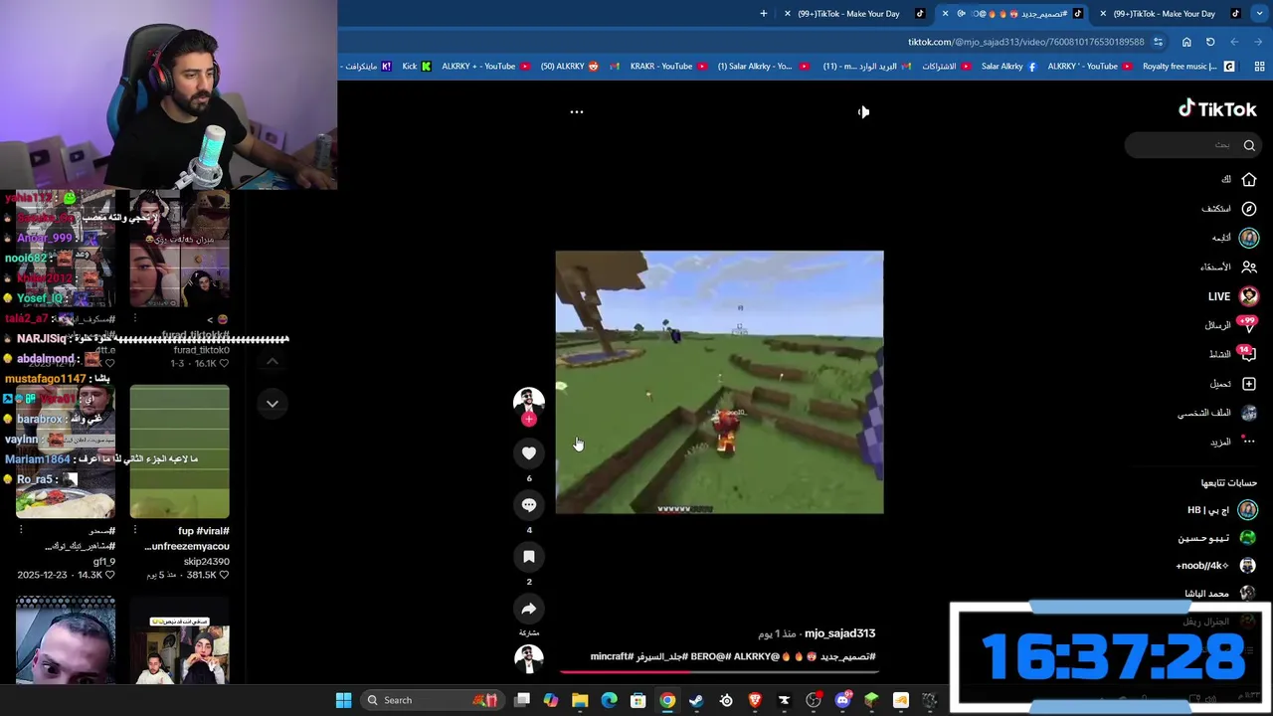The height and width of the screenshot is (716, 1273).
Task: Expand the browser tab search dropdown
Action: [1259, 14]
